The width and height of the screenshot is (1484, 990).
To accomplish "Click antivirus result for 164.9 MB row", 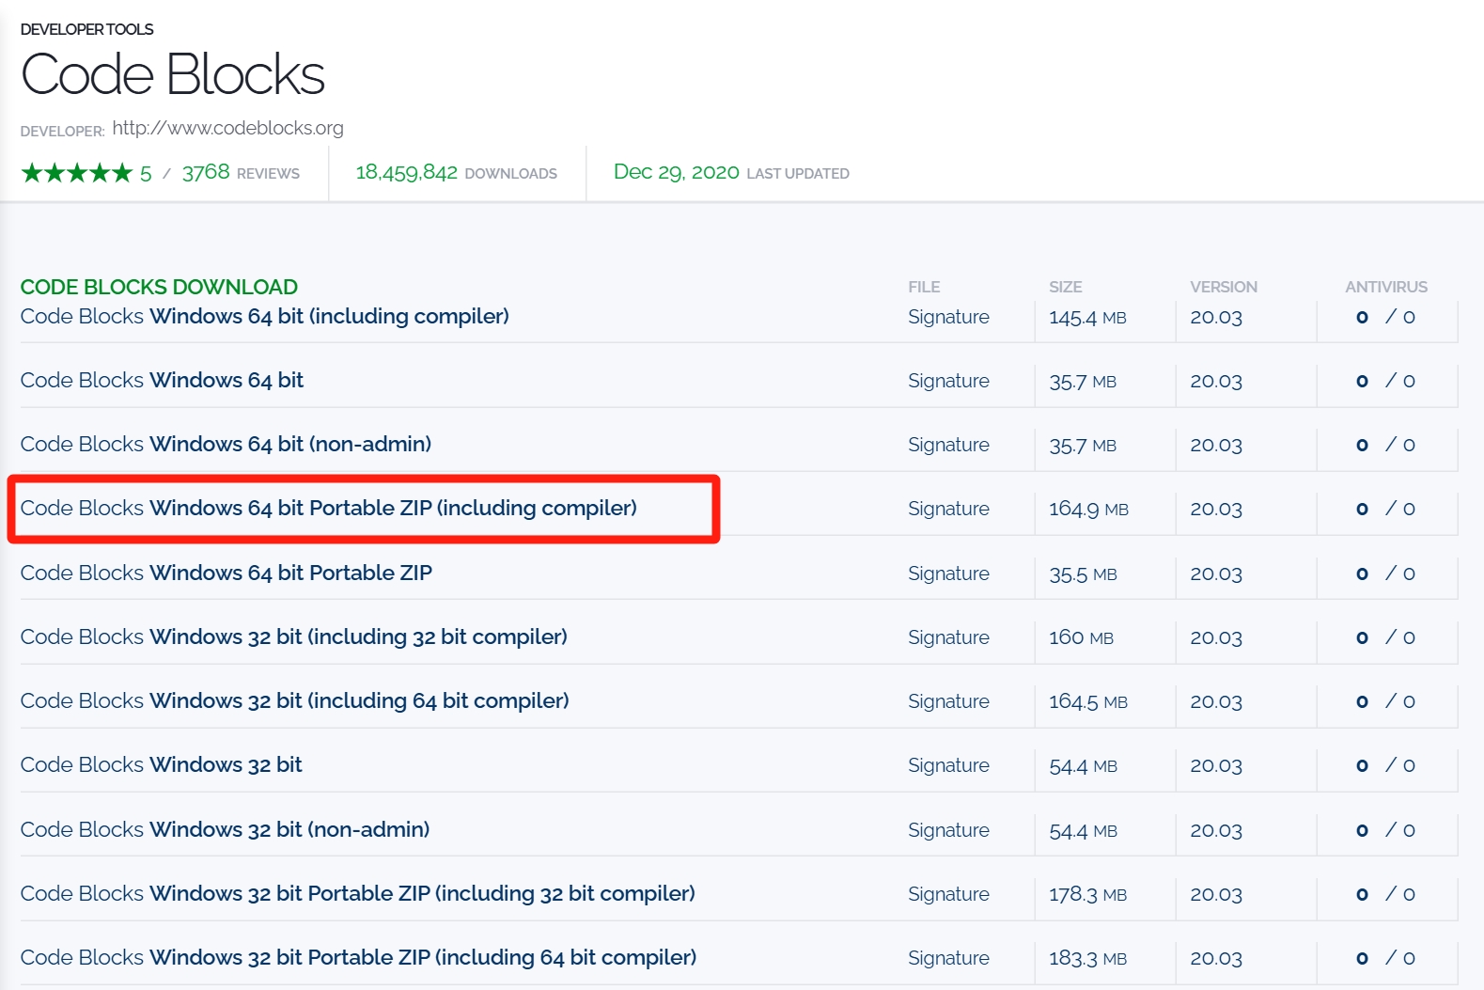I will (x=1385, y=510).
